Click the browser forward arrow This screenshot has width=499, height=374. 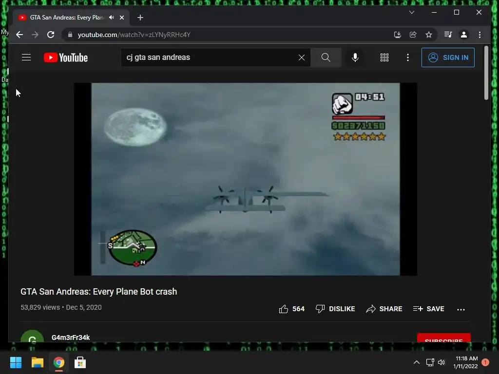click(x=35, y=35)
